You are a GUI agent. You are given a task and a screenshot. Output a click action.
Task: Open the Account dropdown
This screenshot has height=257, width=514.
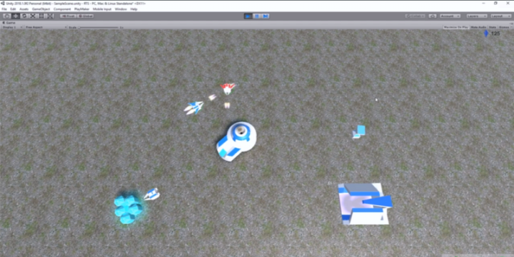point(450,16)
